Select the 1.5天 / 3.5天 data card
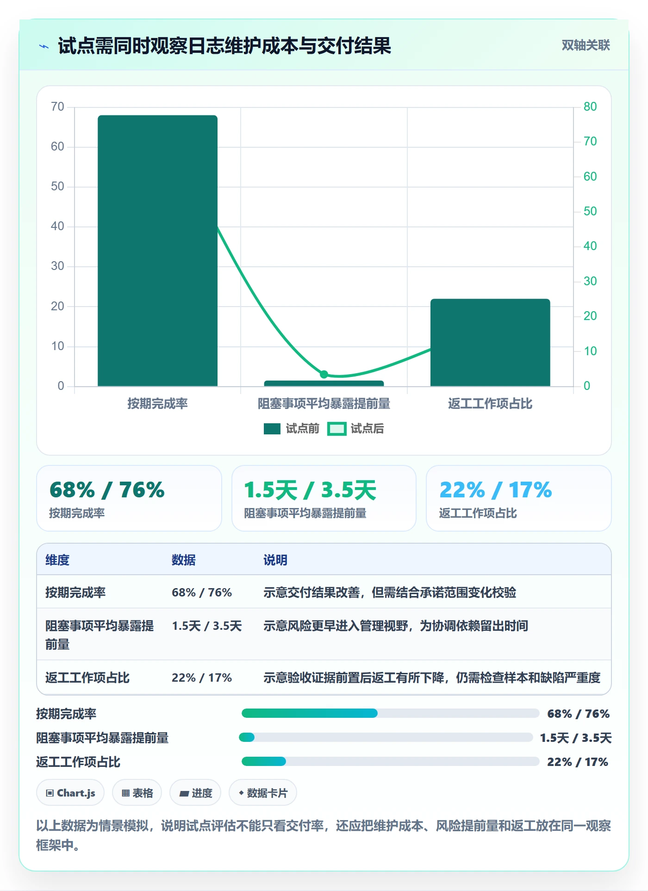Image resolution: width=648 pixels, height=891 pixels. click(324, 498)
